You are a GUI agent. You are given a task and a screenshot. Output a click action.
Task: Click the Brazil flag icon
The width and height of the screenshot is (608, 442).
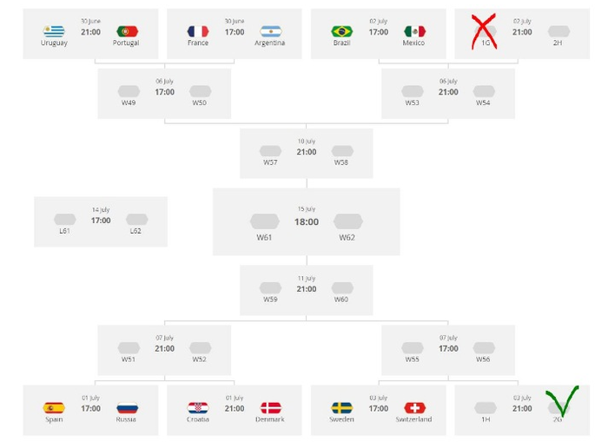(x=341, y=31)
